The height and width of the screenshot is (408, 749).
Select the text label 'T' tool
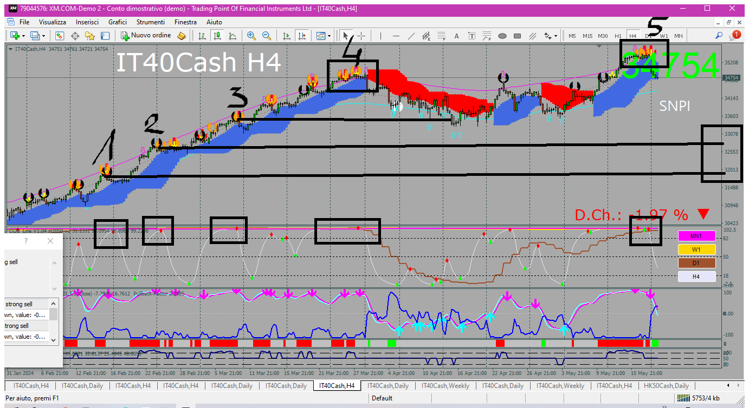[x=472, y=36]
